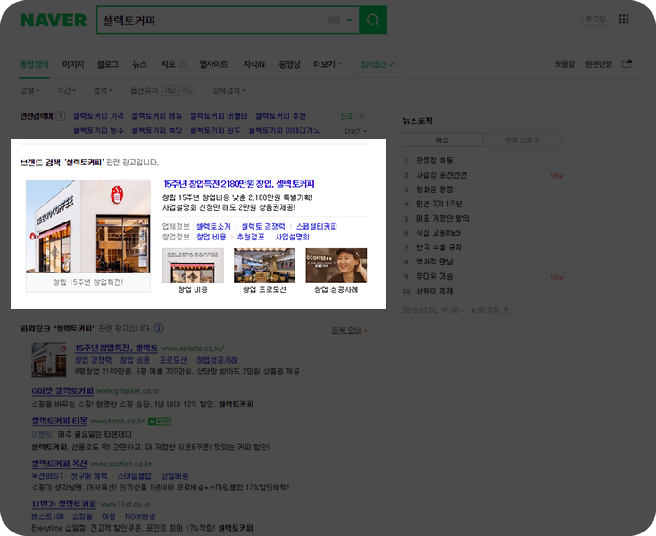Viewport: 656px width, 536px height.
Task: Open the 웹사이트 tab
Action: click(x=214, y=64)
